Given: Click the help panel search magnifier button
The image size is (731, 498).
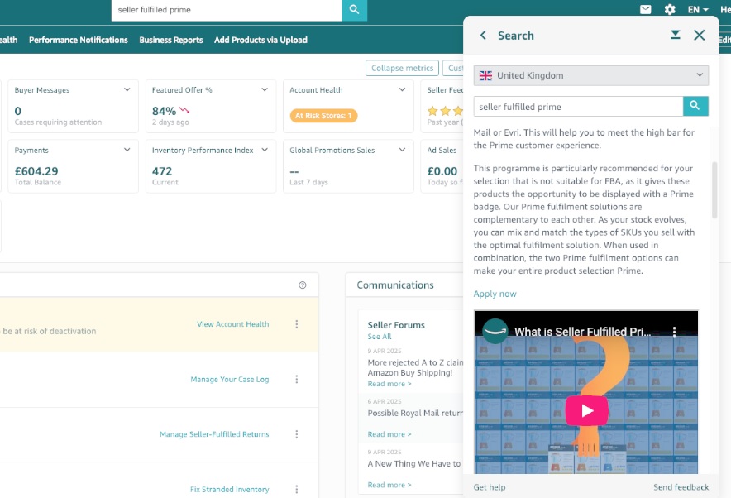Looking at the screenshot, I should tap(695, 107).
